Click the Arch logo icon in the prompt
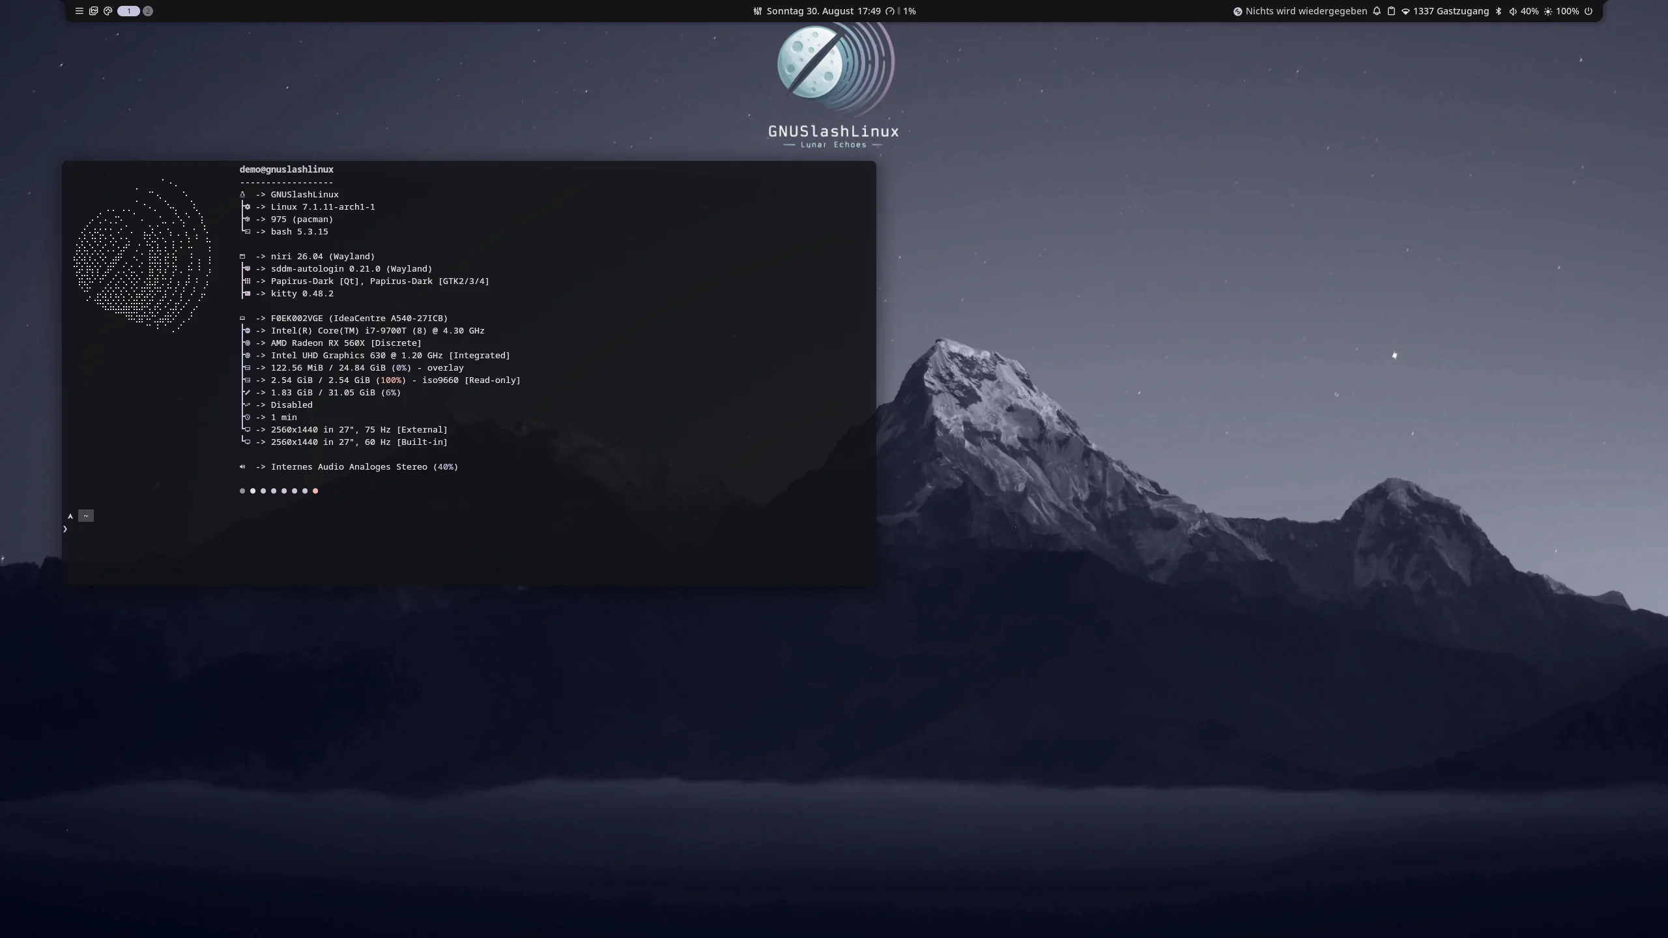1668x938 pixels. [70, 516]
